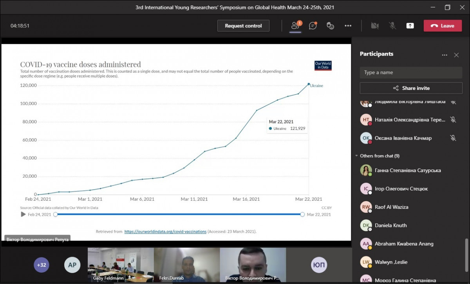
Task: Click muted mic icon beside Оксана Качмар
Action: click(x=453, y=138)
